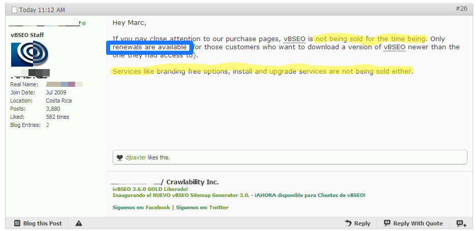
Task: Click the Crawlability Inc. signature text
Action: 192,182
